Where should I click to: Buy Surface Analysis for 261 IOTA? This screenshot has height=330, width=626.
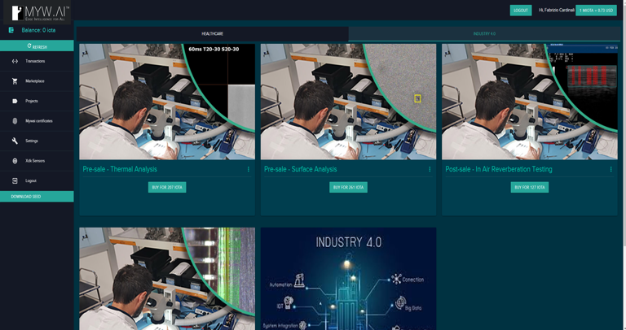pos(348,187)
